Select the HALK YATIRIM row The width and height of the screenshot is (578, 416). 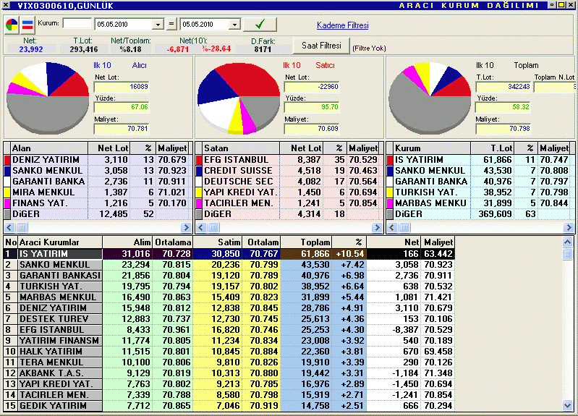229,352
